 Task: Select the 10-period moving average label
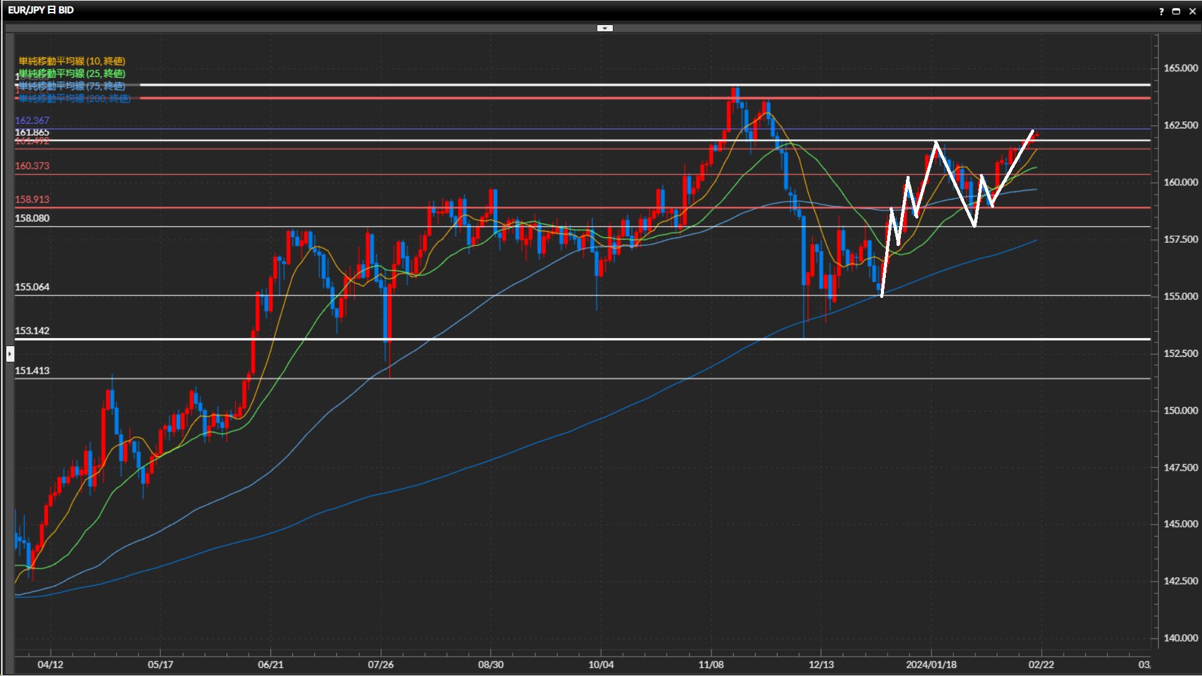(72, 61)
